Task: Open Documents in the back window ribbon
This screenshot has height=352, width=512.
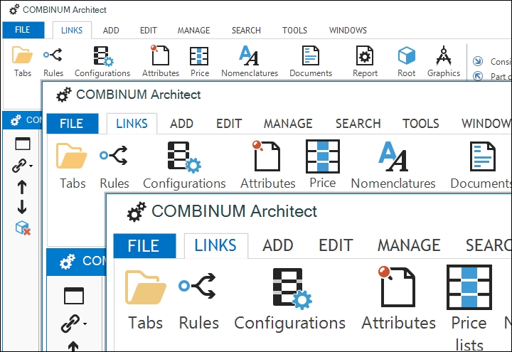Action: click(311, 61)
